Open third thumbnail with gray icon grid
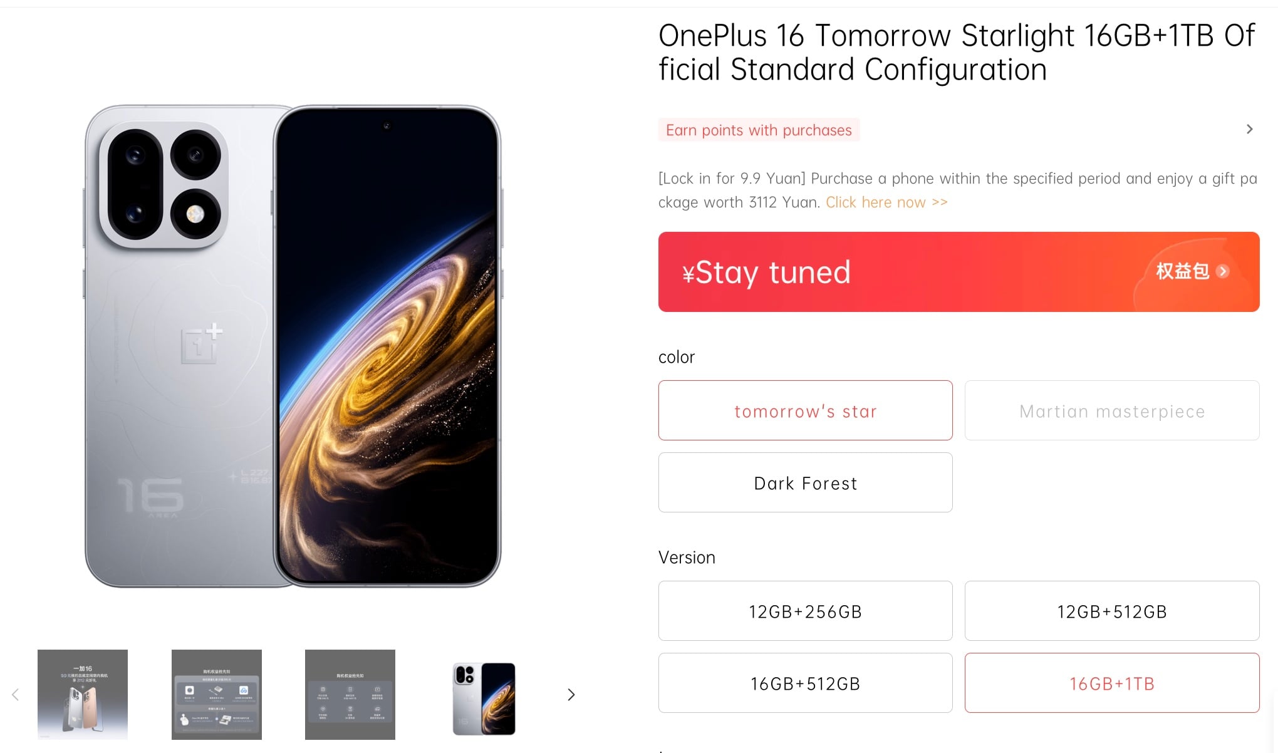The width and height of the screenshot is (1278, 753). pyautogui.click(x=350, y=694)
